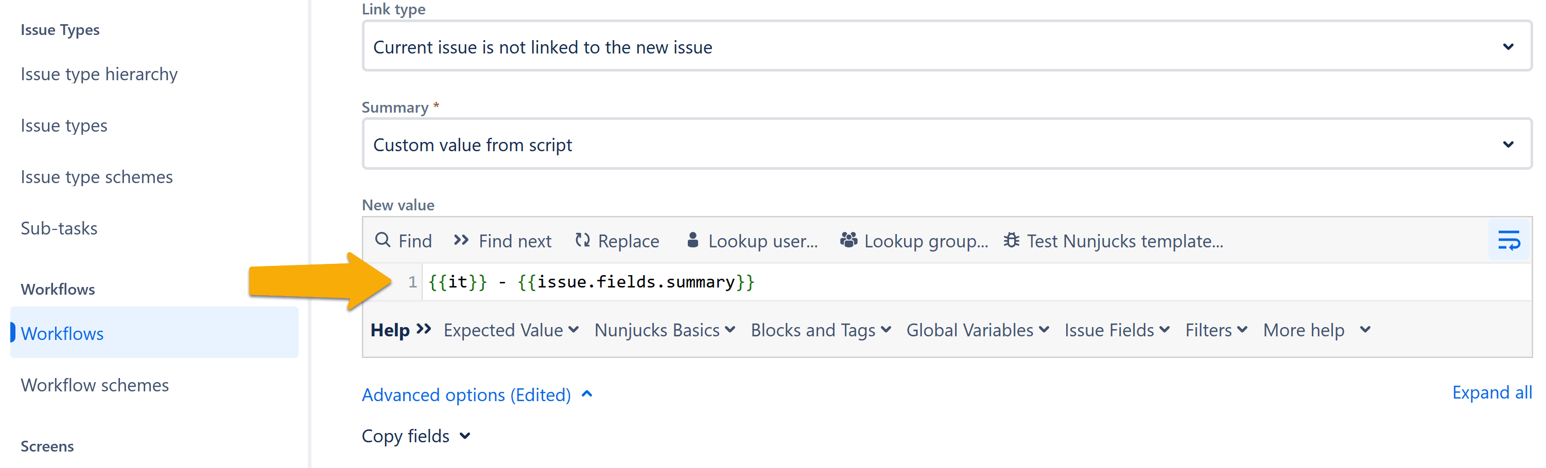Click Lookup group... text in toolbar
Image resolution: width=1546 pixels, height=468 pixels.
[926, 241]
